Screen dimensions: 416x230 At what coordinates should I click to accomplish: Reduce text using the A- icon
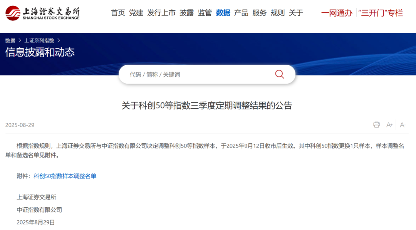coord(403,124)
